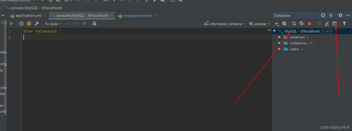Viewport: 352px width, 131px height.
Task: Collapse the MySQL - @localhost node arrow
Action: 274,31
